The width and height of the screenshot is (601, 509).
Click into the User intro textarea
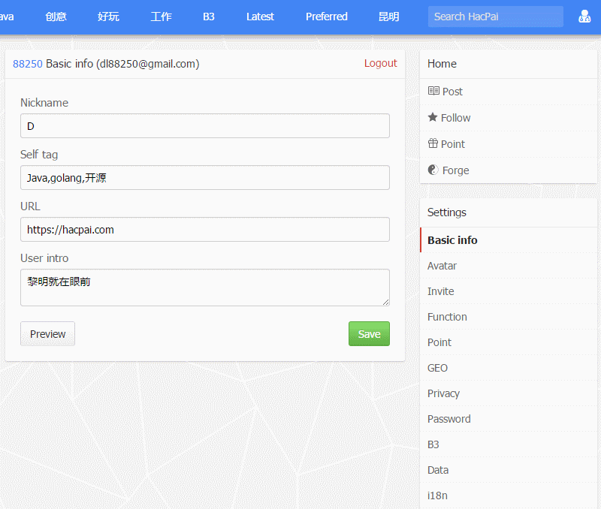coord(205,288)
